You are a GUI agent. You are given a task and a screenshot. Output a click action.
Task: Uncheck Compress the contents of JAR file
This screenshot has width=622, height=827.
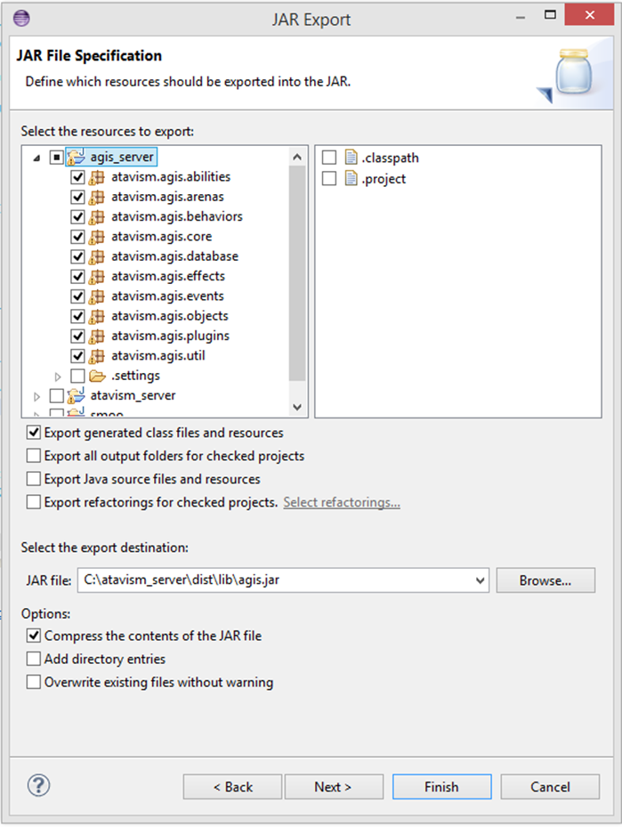click(x=34, y=636)
